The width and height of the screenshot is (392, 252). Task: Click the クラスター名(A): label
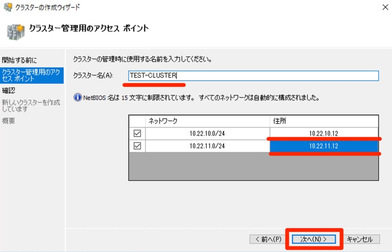point(93,75)
